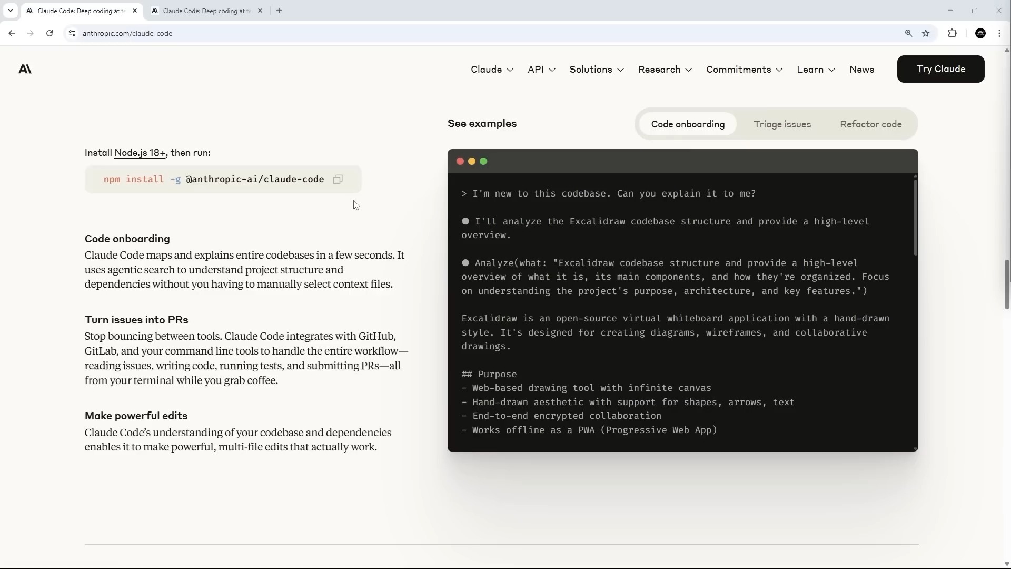The image size is (1011, 569).
Task: Reload the page
Action: [x=49, y=33]
